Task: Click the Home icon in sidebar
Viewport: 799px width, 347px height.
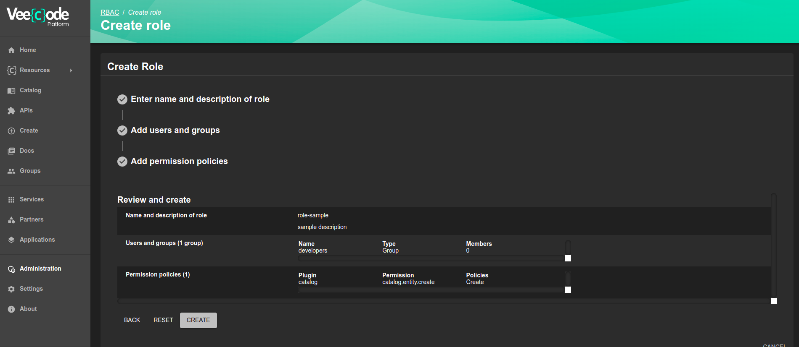Action: (x=11, y=50)
